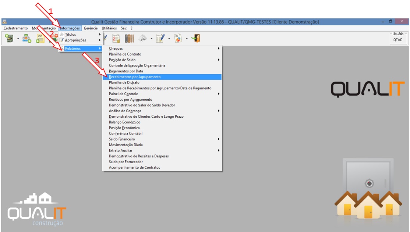Image resolution: width=410 pixels, height=232 pixels.
Task: Expand the Cheques submenu arrow
Action: tap(219, 48)
